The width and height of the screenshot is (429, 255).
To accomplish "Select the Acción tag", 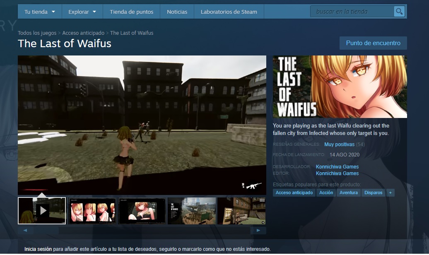I will (x=326, y=192).
